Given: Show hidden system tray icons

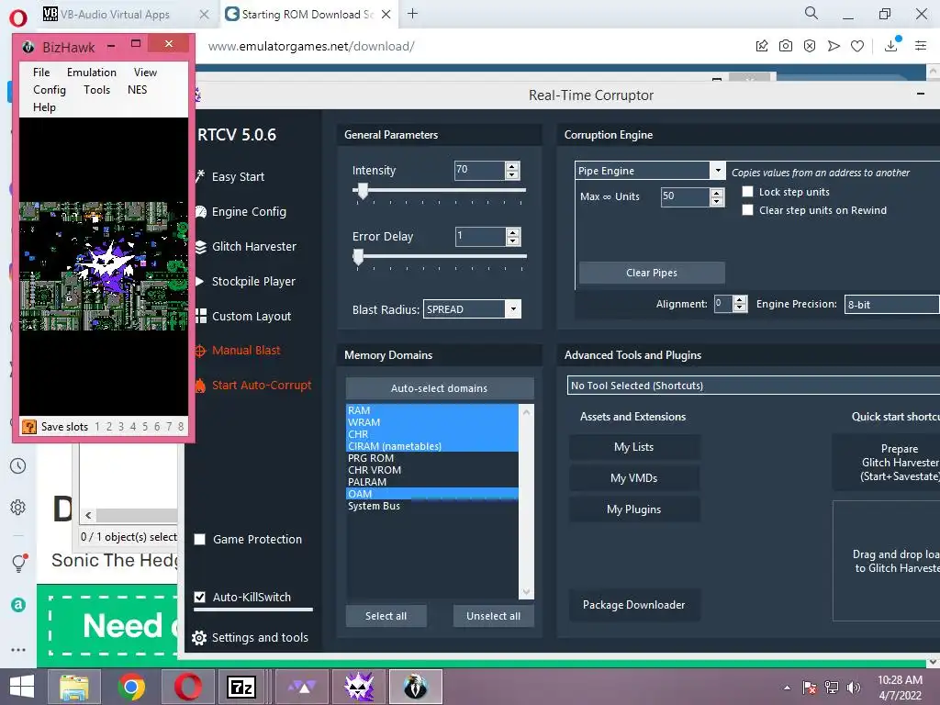Looking at the screenshot, I should (x=787, y=688).
